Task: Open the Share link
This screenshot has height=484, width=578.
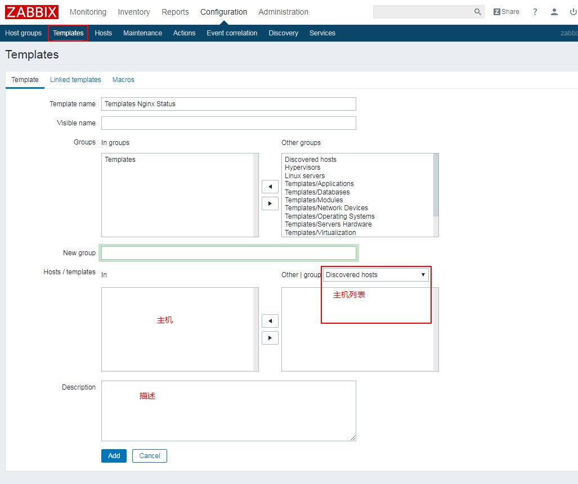Action: click(507, 12)
